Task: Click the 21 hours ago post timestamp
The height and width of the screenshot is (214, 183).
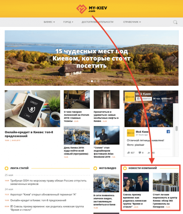Action: click(142, 135)
